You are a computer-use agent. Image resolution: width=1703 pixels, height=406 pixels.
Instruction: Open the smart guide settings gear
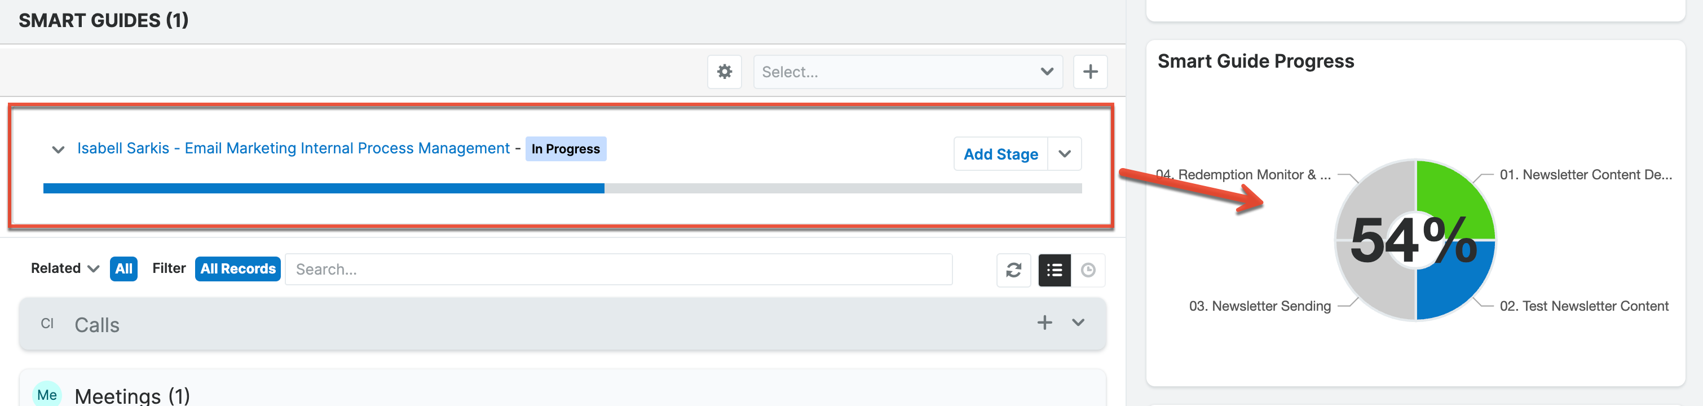click(x=725, y=72)
